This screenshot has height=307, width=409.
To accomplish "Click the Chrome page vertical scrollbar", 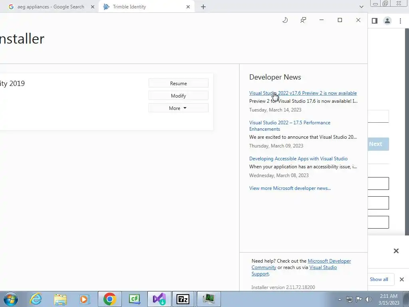I will (x=407, y=132).
